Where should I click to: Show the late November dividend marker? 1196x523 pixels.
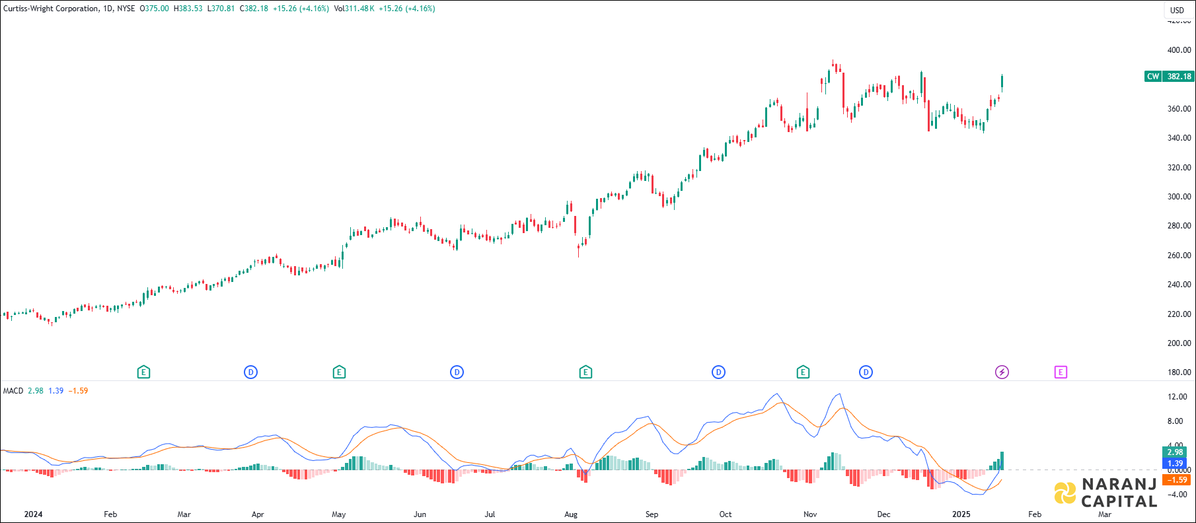coord(866,372)
